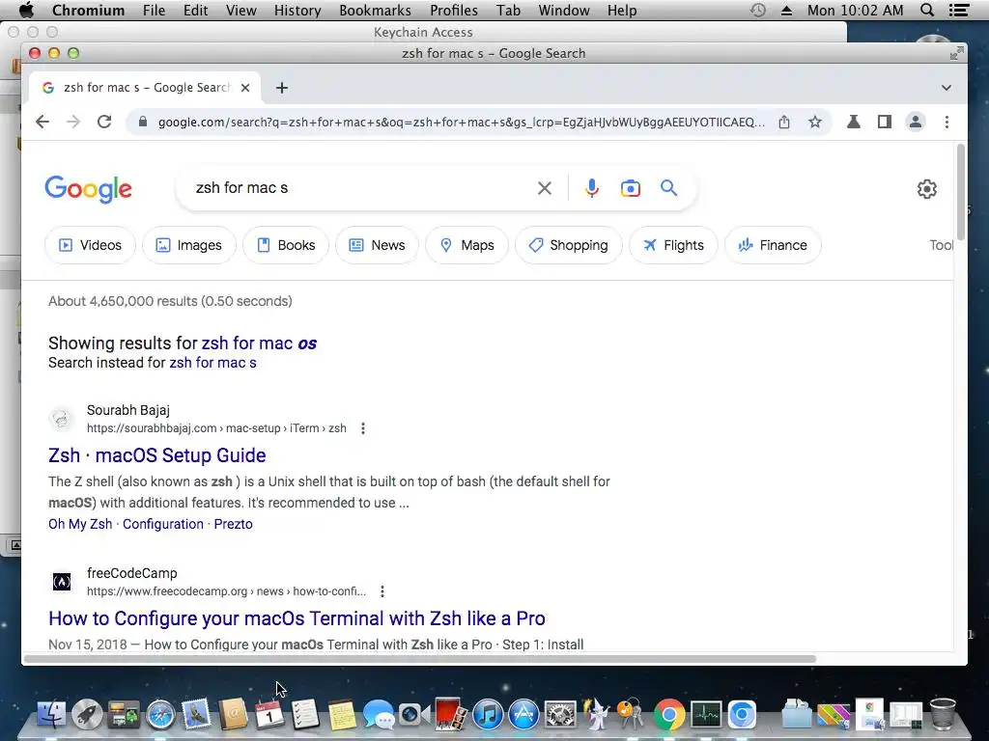Viewport: 989px width, 741px height.
Task: Open the Window menu
Action: (564, 10)
